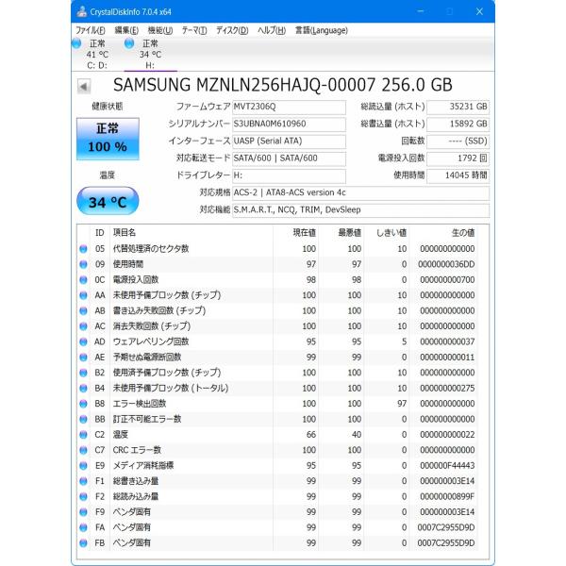
Task: Click raw value 0000000036DD
Action: 446,264
